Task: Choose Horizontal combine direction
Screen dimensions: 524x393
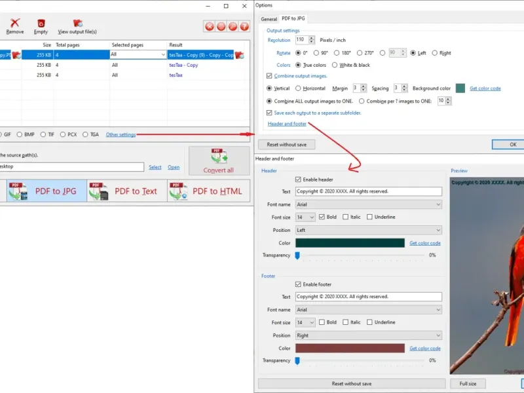Action: coord(298,88)
